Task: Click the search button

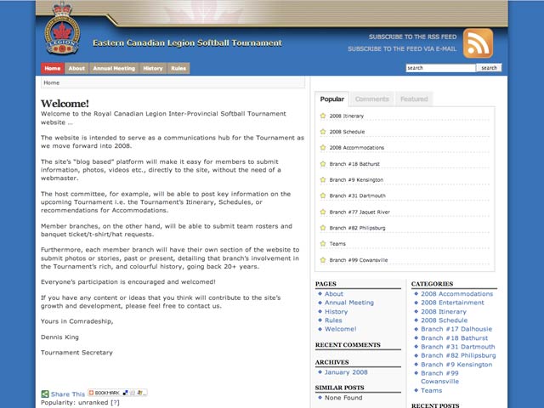Action: tap(489, 68)
